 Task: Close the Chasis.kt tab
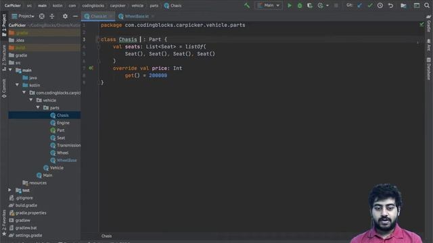pos(111,16)
